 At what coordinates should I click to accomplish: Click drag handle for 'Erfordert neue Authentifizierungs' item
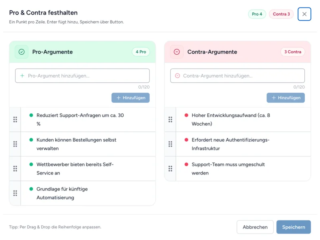(170, 144)
